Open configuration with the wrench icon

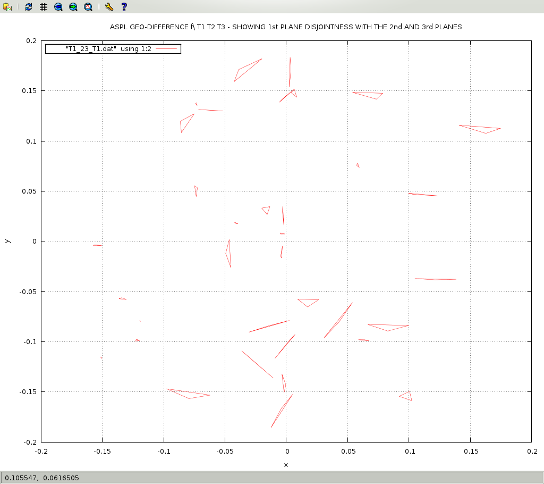(x=109, y=7)
